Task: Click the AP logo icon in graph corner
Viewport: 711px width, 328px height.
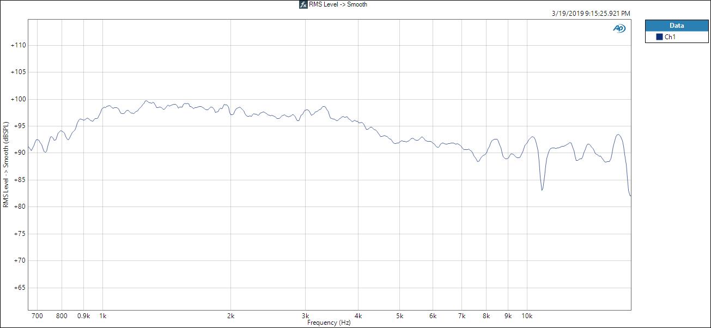Action: [x=619, y=29]
